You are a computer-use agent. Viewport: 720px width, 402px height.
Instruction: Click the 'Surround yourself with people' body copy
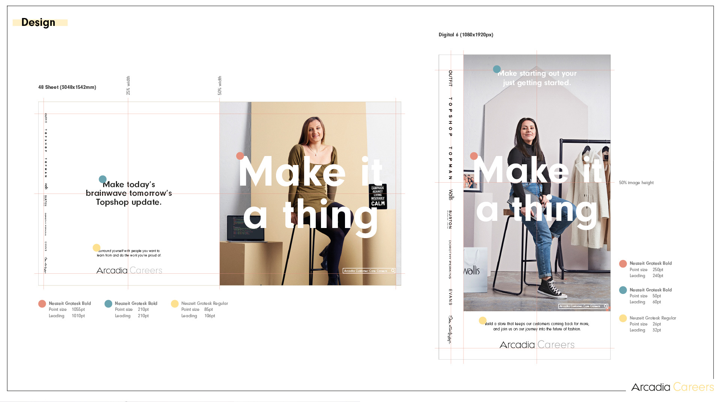[x=129, y=253]
